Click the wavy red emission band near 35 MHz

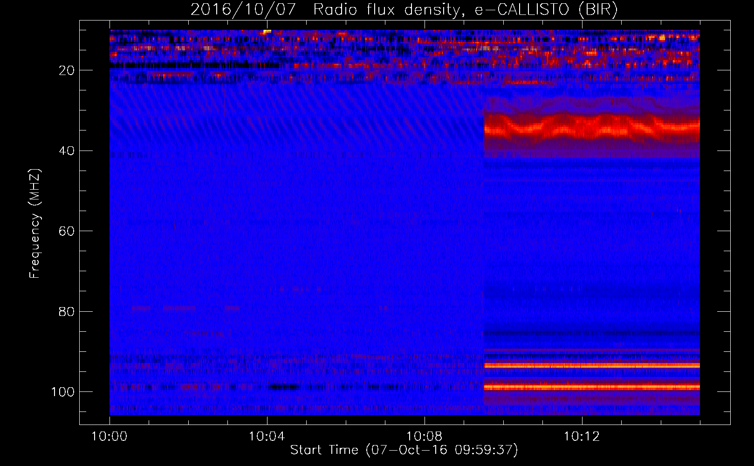pyautogui.click(x=592, y=127)
